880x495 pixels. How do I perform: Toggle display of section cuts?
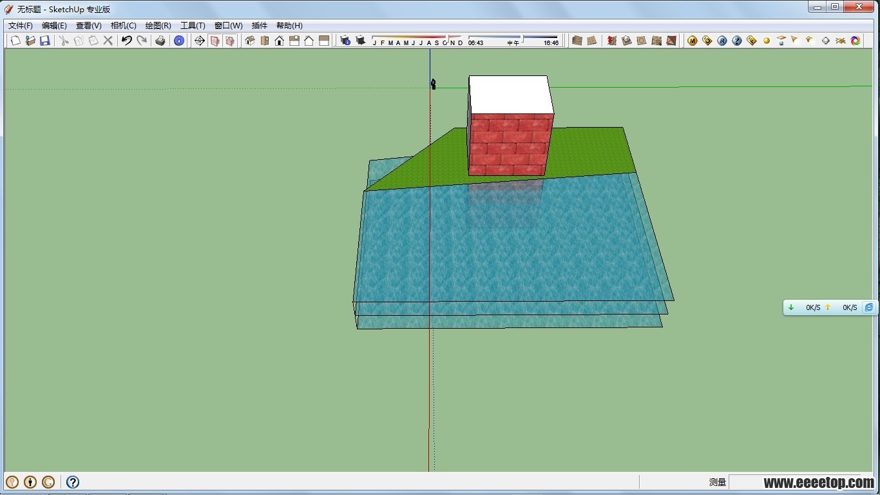(229, 41)
